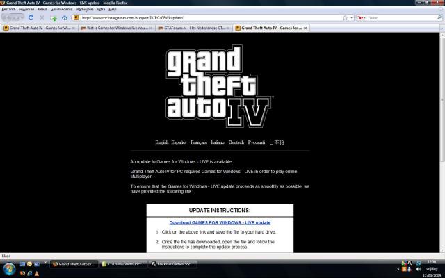Image resolution: width=445 pixels, height=278 pixels.
Task: Switch to C:\Users Pictures folder taskbar button
Action: pyautogui.click(x=123, y=264)
